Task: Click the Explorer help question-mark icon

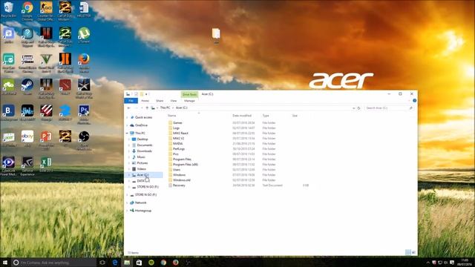Action: point(414,101)
